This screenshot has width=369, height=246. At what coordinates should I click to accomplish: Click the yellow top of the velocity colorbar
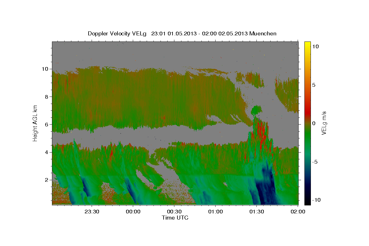(307, 45)
